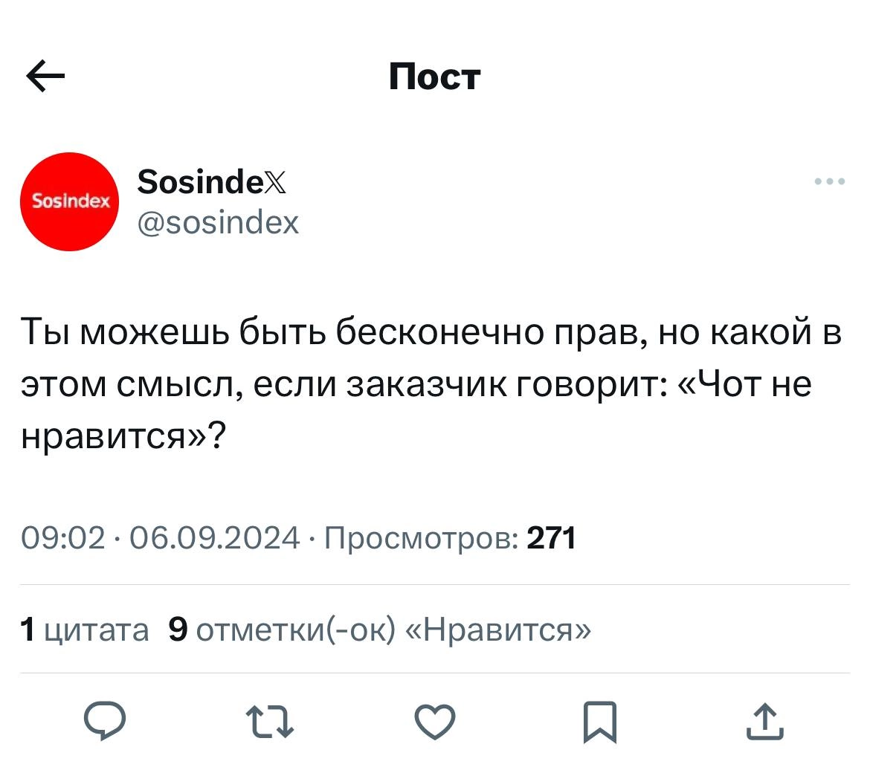Click the post text starting "Ты можешь"
This screenshot has height=770, width=870.
(431, 333)
